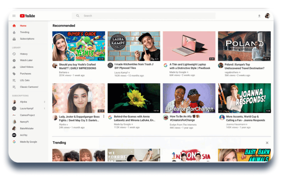Click Made By Google logo in sidebar
The height and width of the screenshot is (176, 282).
pos(14,142)
